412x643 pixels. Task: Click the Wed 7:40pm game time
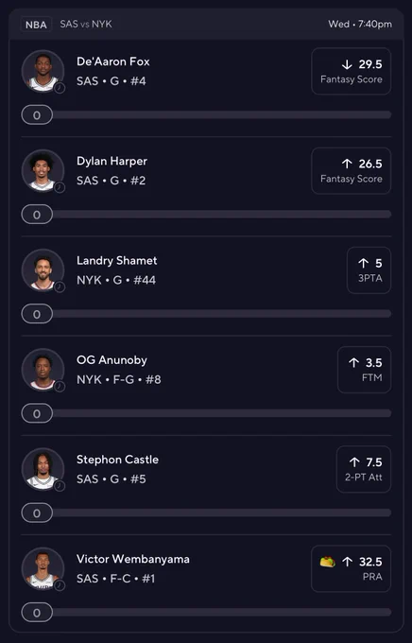360,25
